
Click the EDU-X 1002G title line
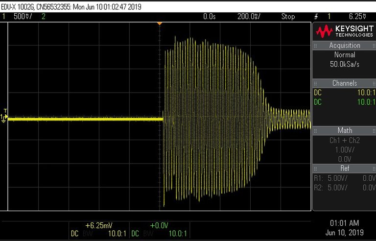point(71,7)
